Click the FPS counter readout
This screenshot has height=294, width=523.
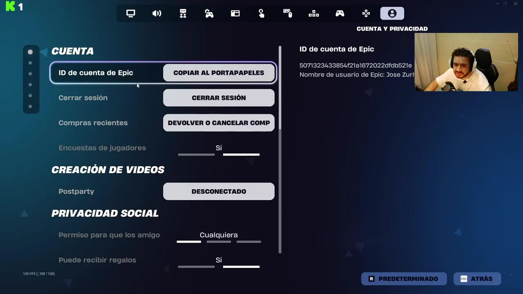click(39, 274)
